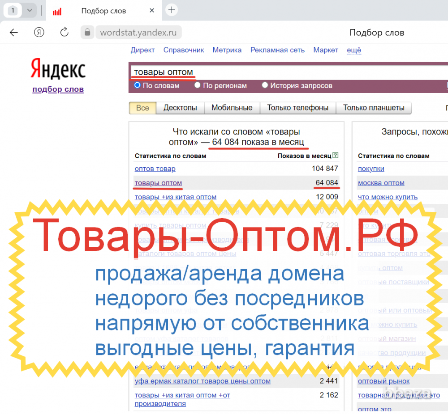Open Метрика from the top links
This screenshot has height=414, width=448.
(x=227, y=50)
